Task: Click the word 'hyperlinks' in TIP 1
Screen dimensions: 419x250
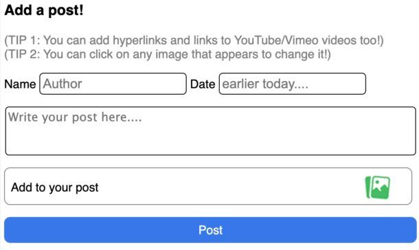Action: (x=139, y=41)
